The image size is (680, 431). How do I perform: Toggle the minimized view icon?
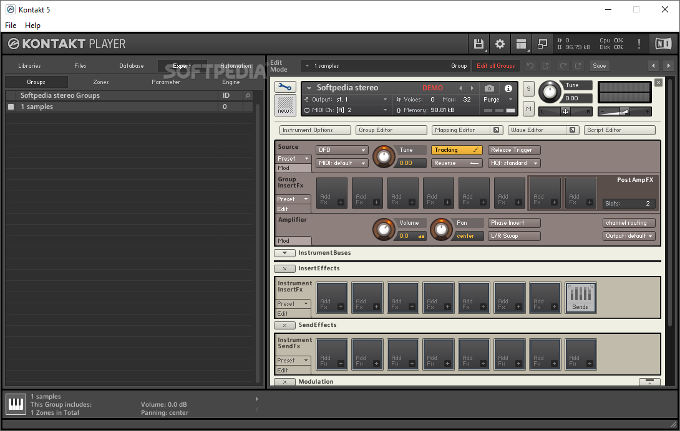coord(543,44)
